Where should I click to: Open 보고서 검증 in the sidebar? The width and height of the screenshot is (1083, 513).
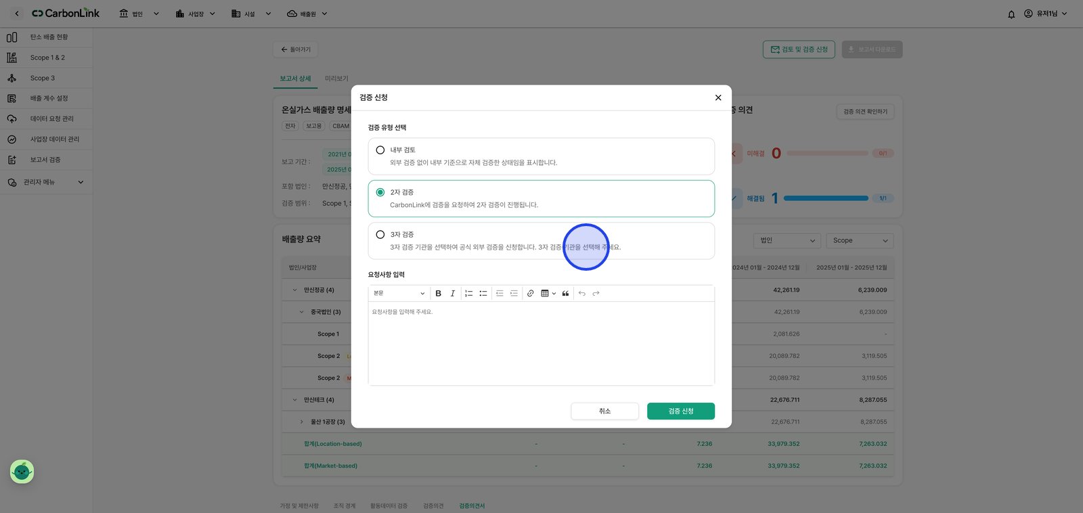[x=46, y=160]
